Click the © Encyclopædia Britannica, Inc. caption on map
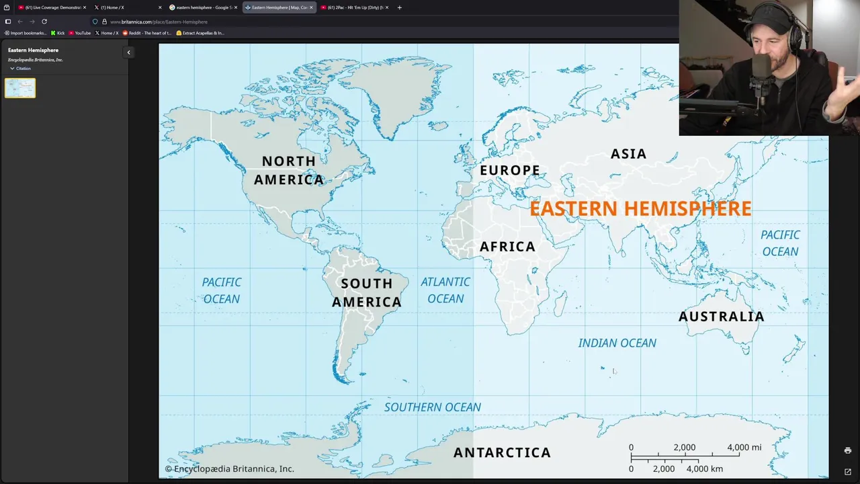The height and width of the screenshot is (484, 860). (230, 469)
